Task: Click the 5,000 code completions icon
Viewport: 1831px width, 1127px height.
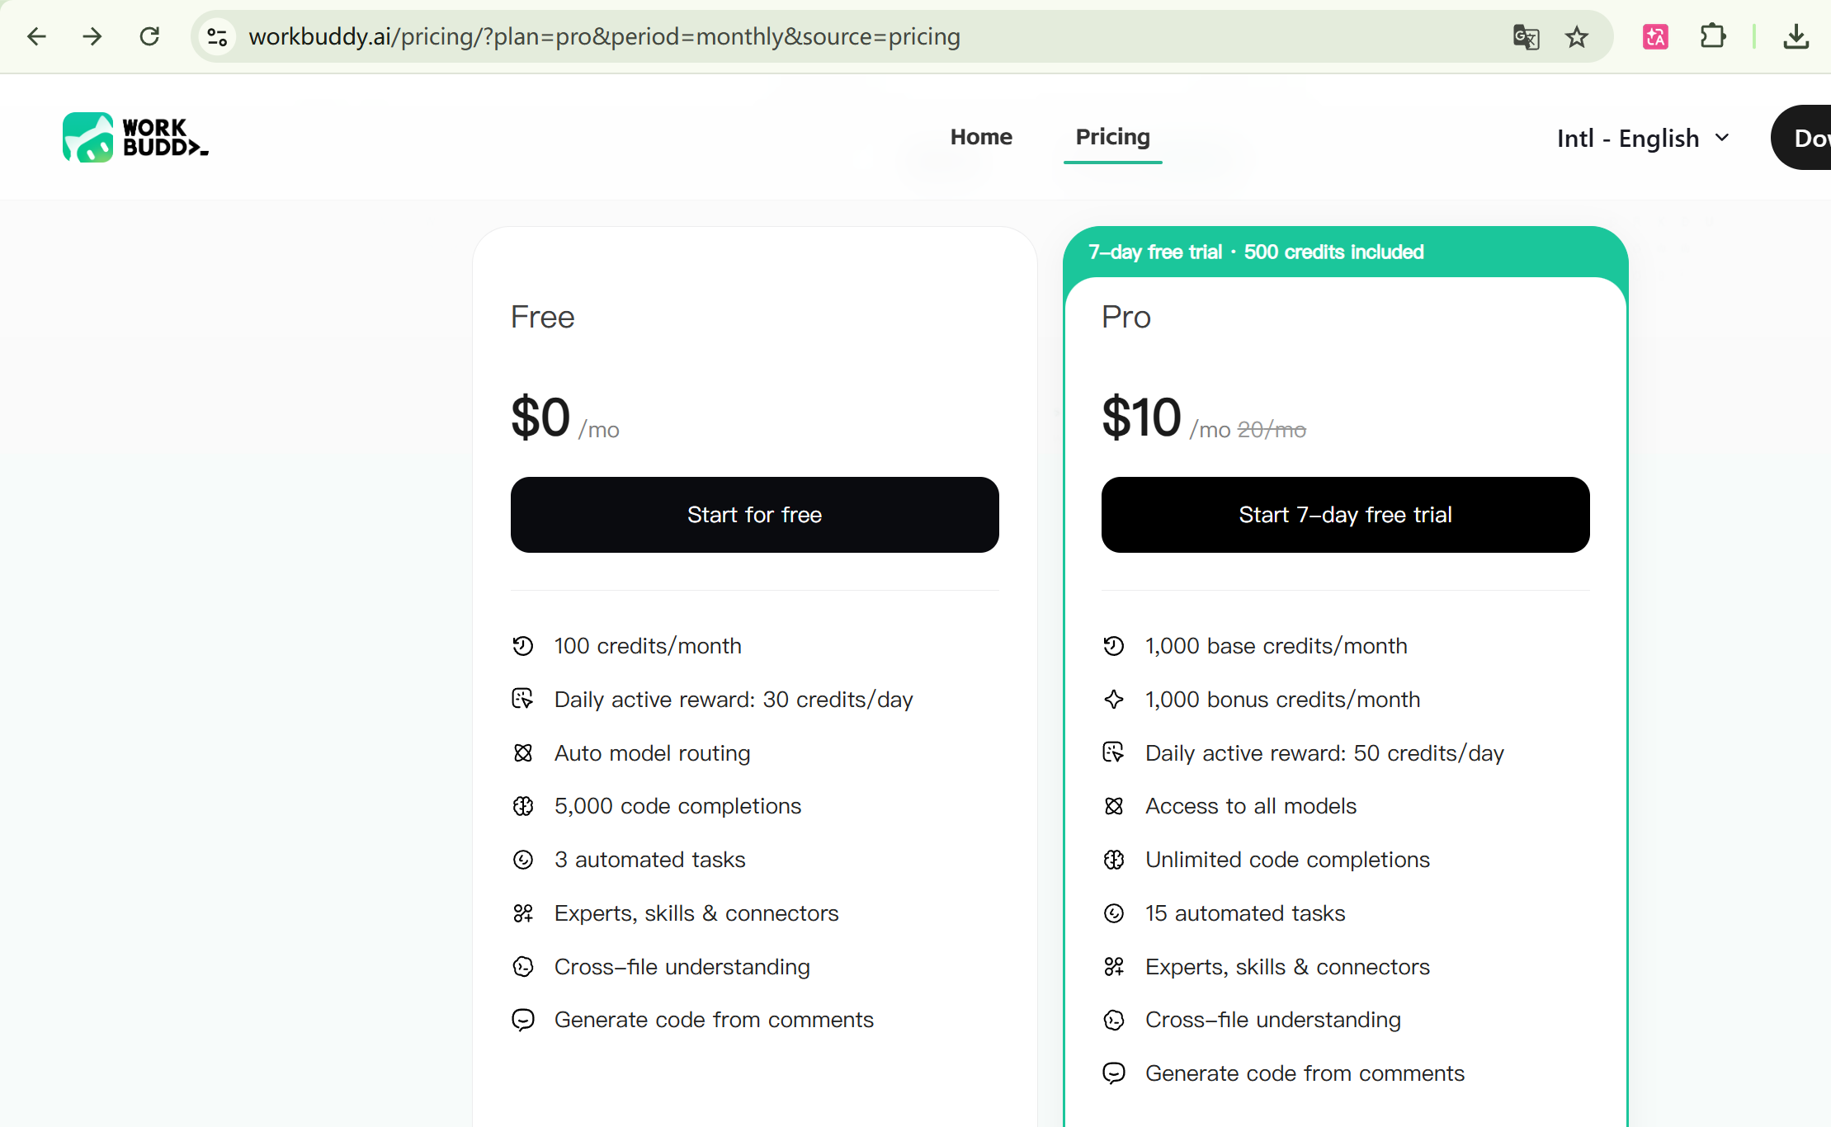Action: click(x=523, y=806)
